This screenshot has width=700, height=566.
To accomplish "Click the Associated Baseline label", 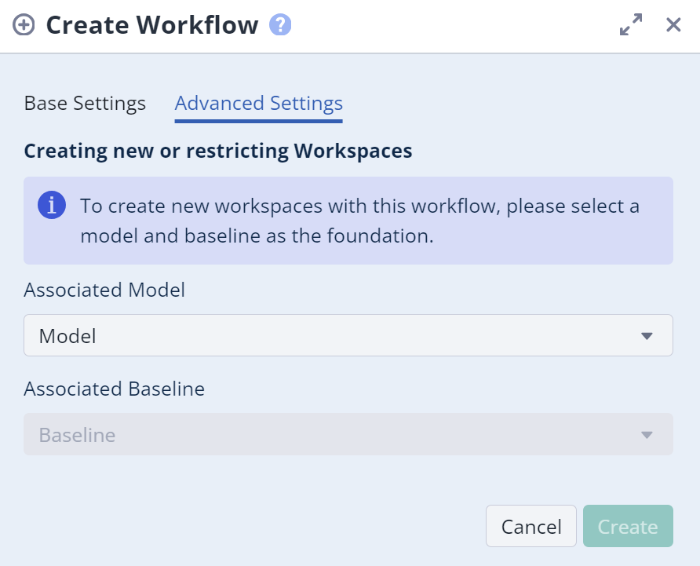I will (x=114, y=389).
